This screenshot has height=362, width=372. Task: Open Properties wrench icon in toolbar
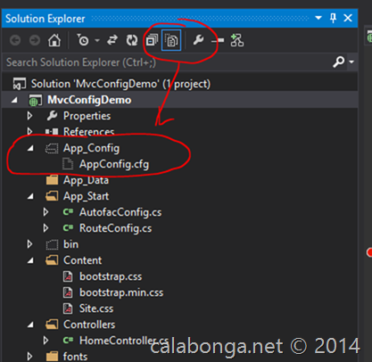198,40
